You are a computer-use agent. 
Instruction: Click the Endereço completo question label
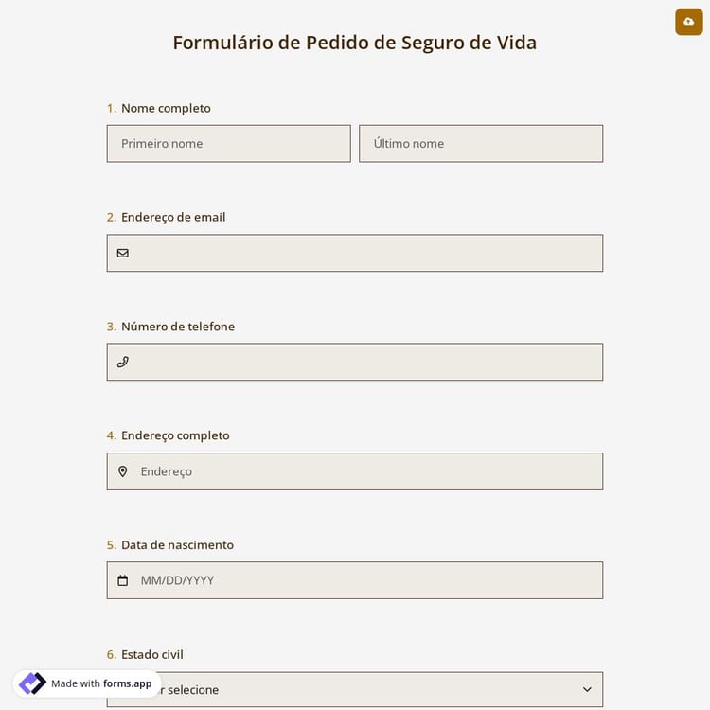pyautogui.click(x=175, y=435)
